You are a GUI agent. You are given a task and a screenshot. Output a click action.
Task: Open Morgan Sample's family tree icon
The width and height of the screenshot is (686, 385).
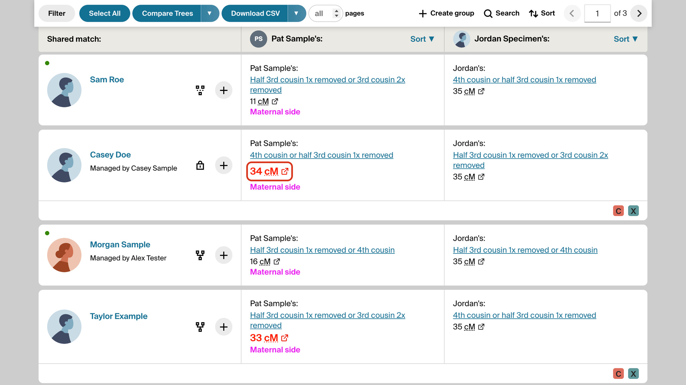pos(200,255)
